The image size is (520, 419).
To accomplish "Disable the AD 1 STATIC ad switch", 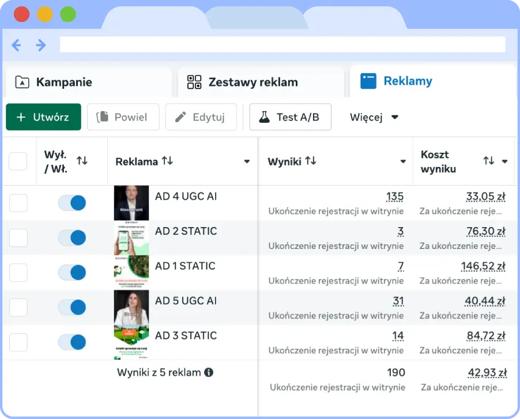I will [x=72, y=272].
